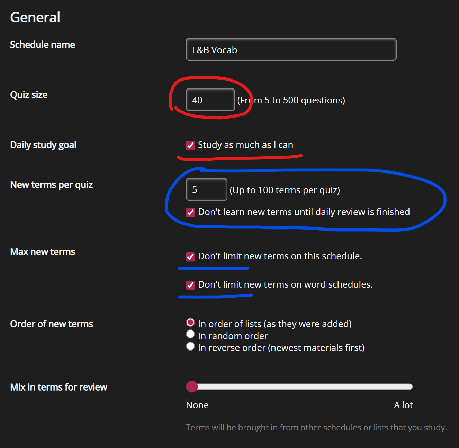459x448 pixels.
Task: Click the 'None' slider end label
Action: coord(197,405)
